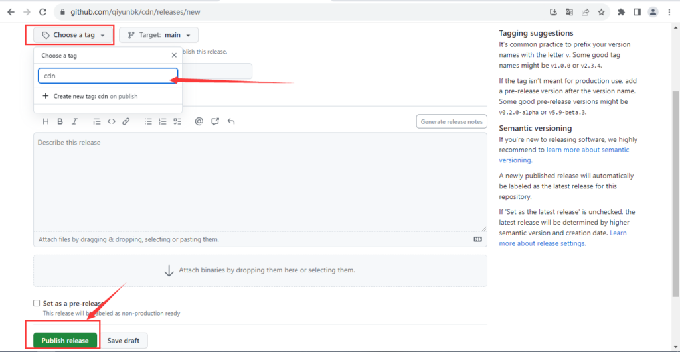Screen dimensions: 680x352
Task: Insert a task list
Action: point(177,122)
